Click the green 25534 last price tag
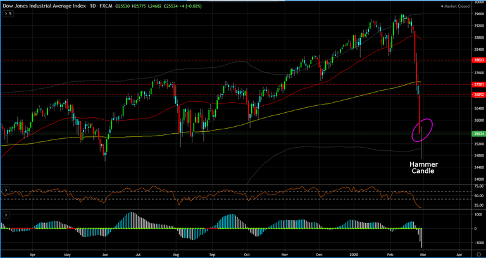This screenshot has height=258, width=486. (x=478, y=134)
